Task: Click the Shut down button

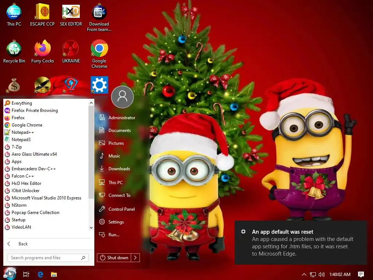Action: coord(114,258)
